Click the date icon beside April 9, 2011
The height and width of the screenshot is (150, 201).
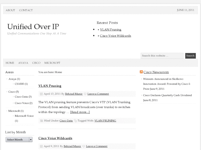[41, 146]
